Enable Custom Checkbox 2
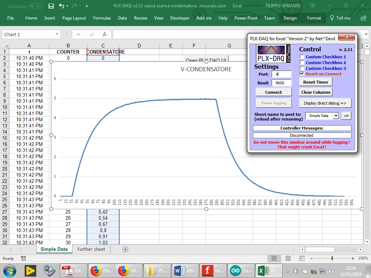Viewport: 371px width, 278px height. click(x=302, y=62)
